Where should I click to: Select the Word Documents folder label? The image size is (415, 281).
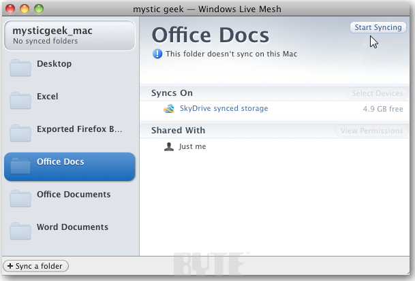[72, 227]
